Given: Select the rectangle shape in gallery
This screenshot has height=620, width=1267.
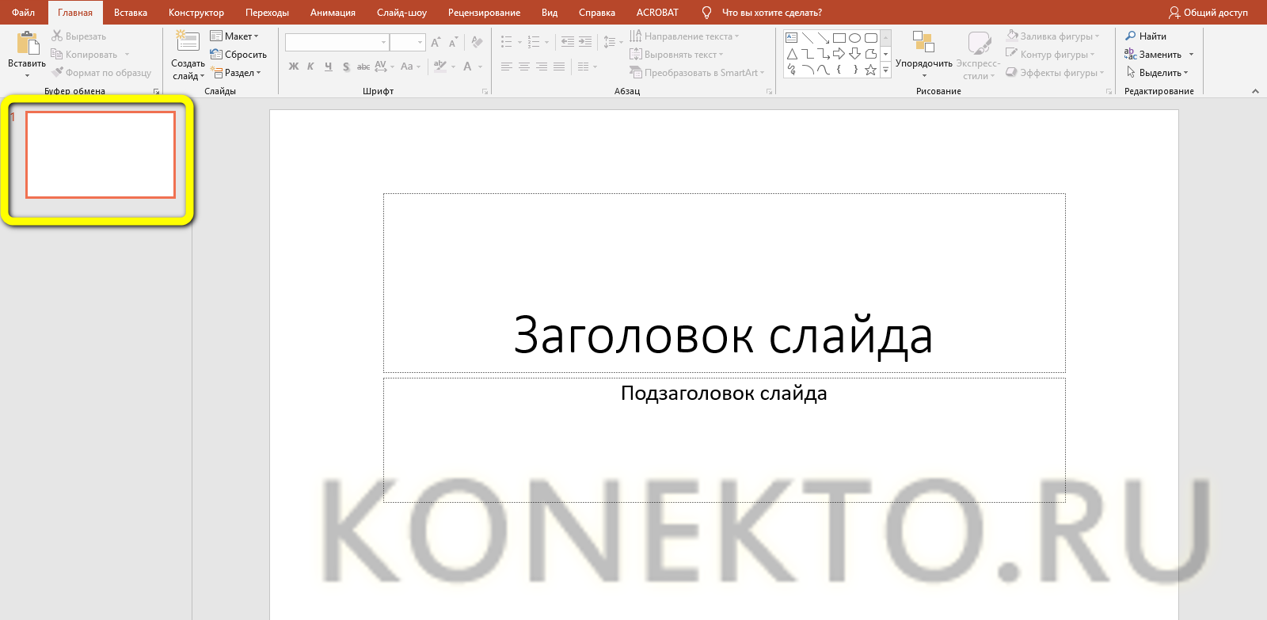Looking at the screenshot, I should coord(839,38).
